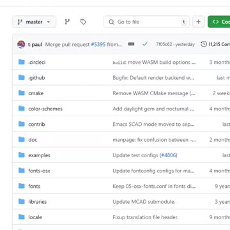Open the green Code button

pos(219,22)
